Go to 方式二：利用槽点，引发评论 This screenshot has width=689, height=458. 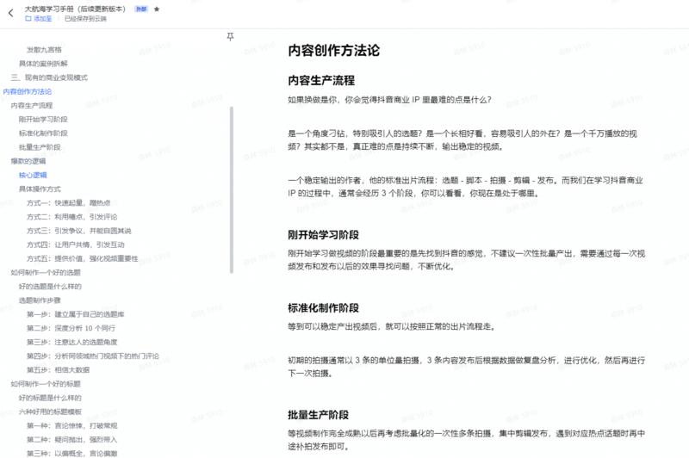coord(72,217)
